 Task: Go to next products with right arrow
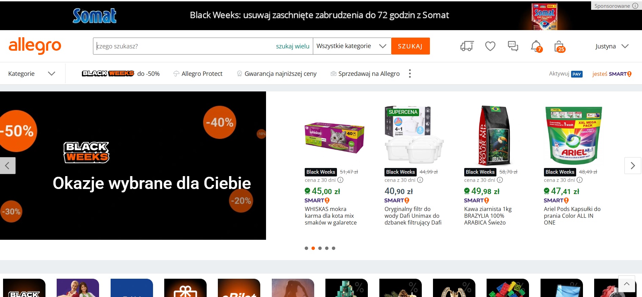632,166
